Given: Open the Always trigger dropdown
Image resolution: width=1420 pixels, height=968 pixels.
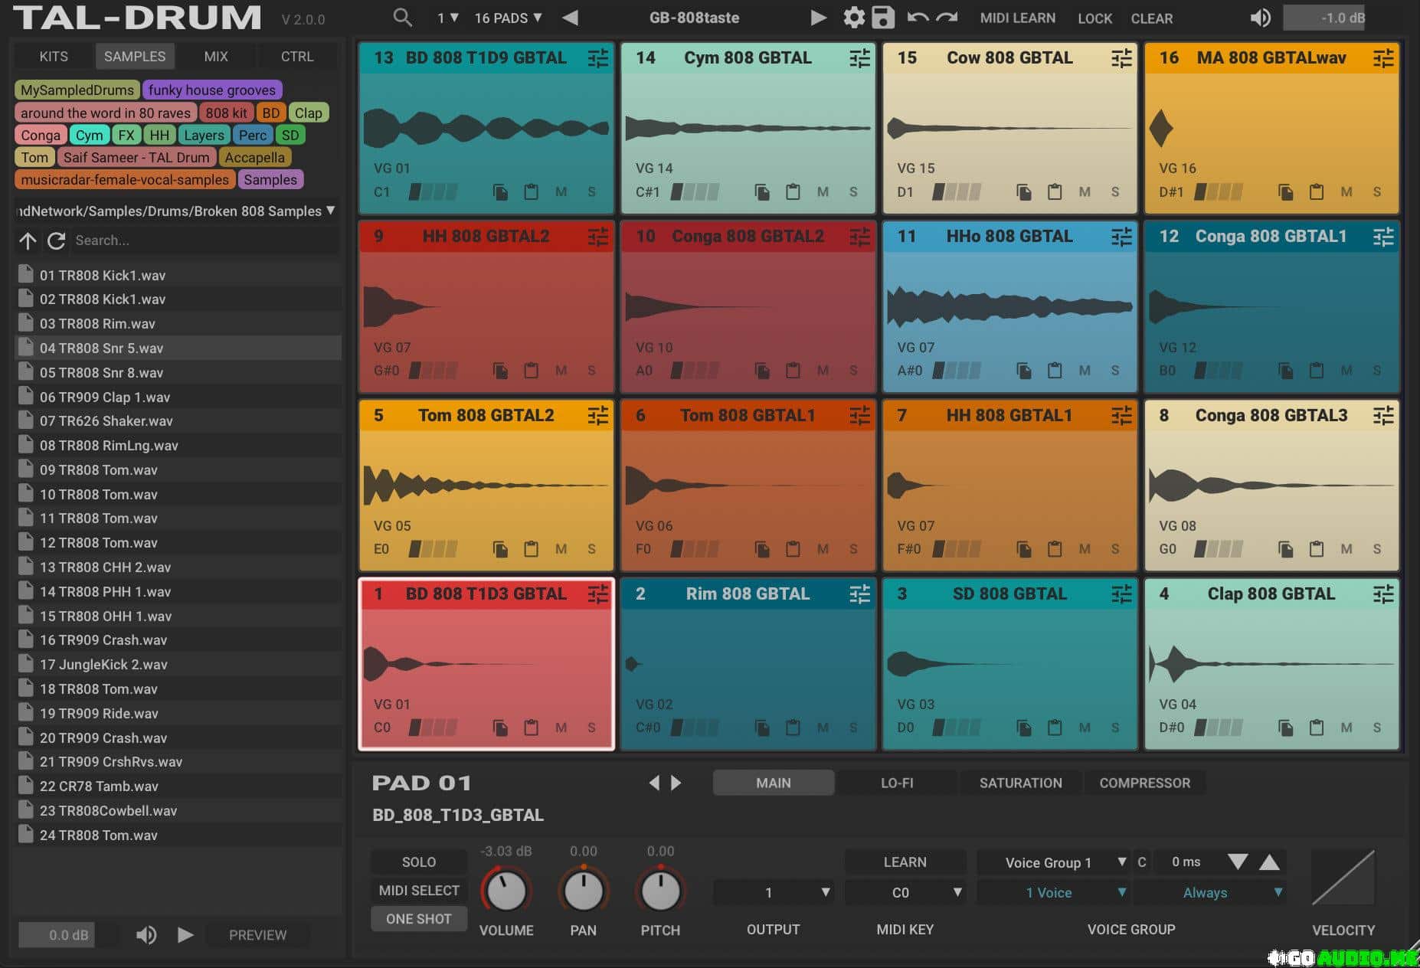Looking at the screenshot, I should 1209,892.
